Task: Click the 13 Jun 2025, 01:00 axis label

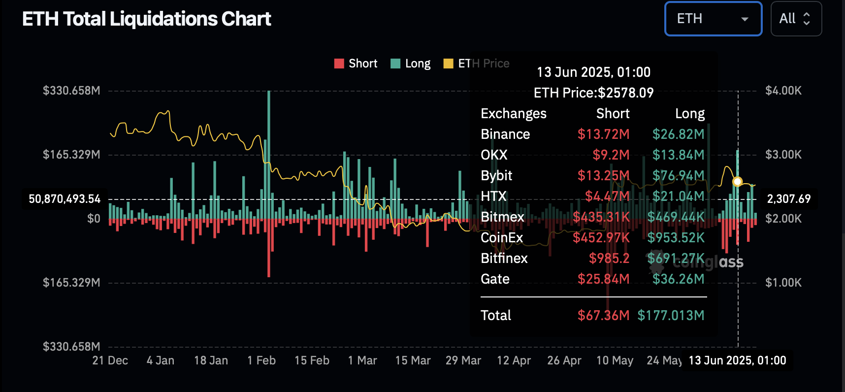Action: pos(737,360)
